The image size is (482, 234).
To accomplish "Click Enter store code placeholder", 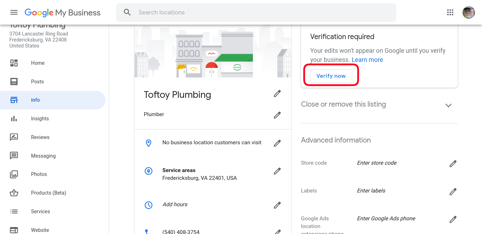I will 377,163.
